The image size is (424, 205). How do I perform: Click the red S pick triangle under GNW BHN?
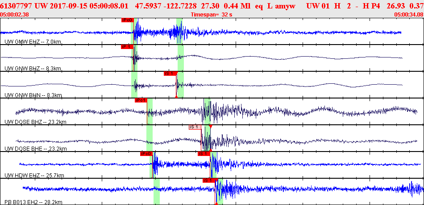(x=176, y=96)
